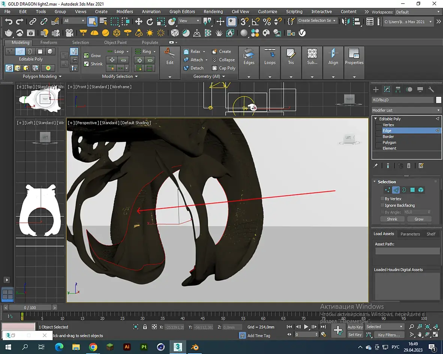Open Blender from the Windows taskbar
Image resolution: width=443 pixels, height=354 pixels.
(x=195, y=347)
